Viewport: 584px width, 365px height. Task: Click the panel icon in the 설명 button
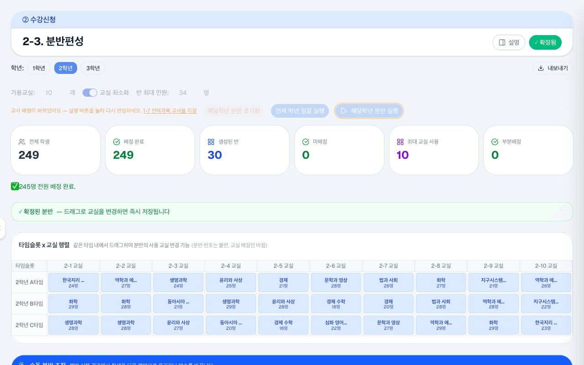502,42
